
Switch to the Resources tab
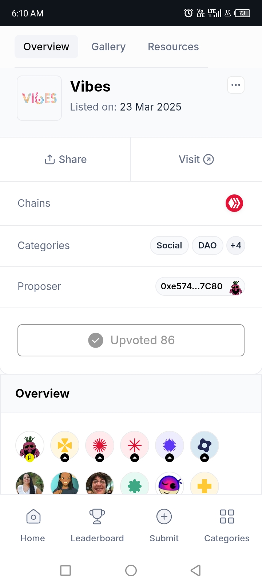pos(173,47)
